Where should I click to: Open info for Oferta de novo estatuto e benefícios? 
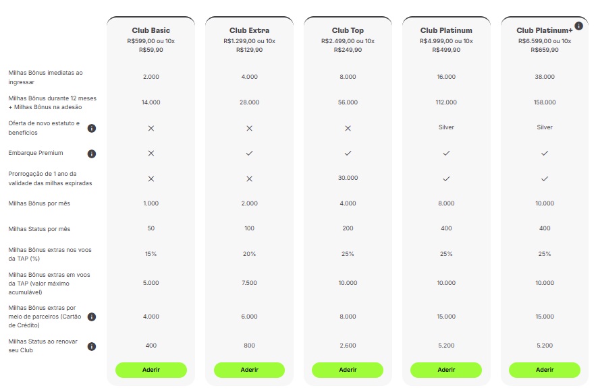click(92, 128)
